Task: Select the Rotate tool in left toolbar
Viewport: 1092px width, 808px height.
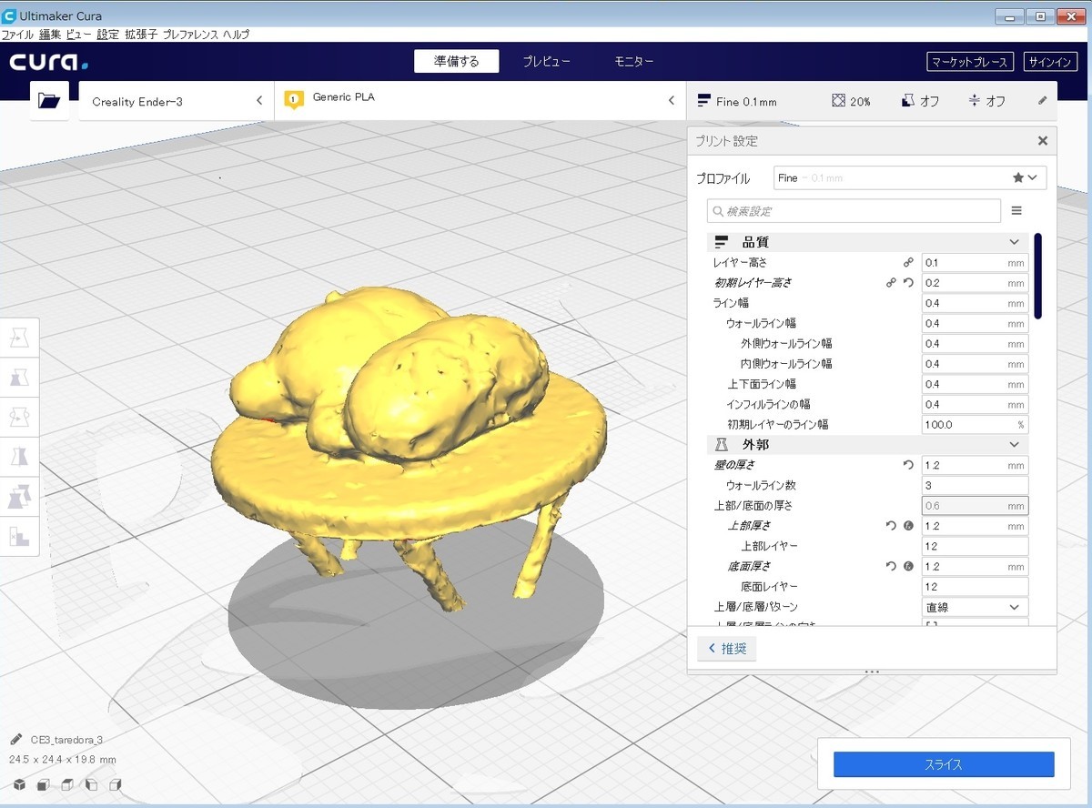Action: (x=19, y=418)
